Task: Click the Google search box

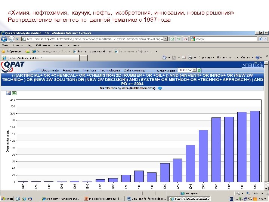Action: [x=223, y=39]
